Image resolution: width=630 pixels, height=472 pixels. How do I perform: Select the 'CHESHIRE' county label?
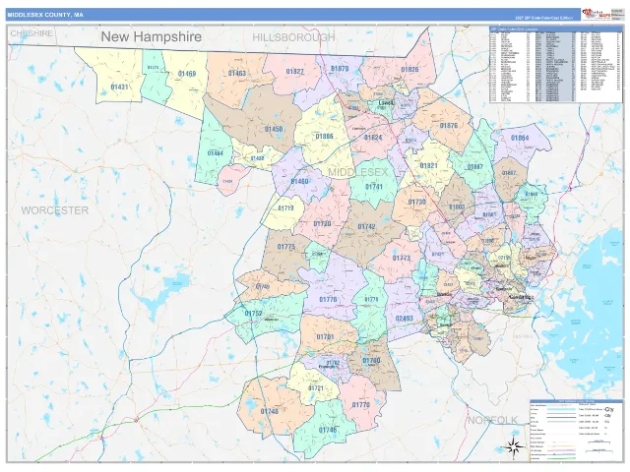pyautogui.click(x=31, y=33)
